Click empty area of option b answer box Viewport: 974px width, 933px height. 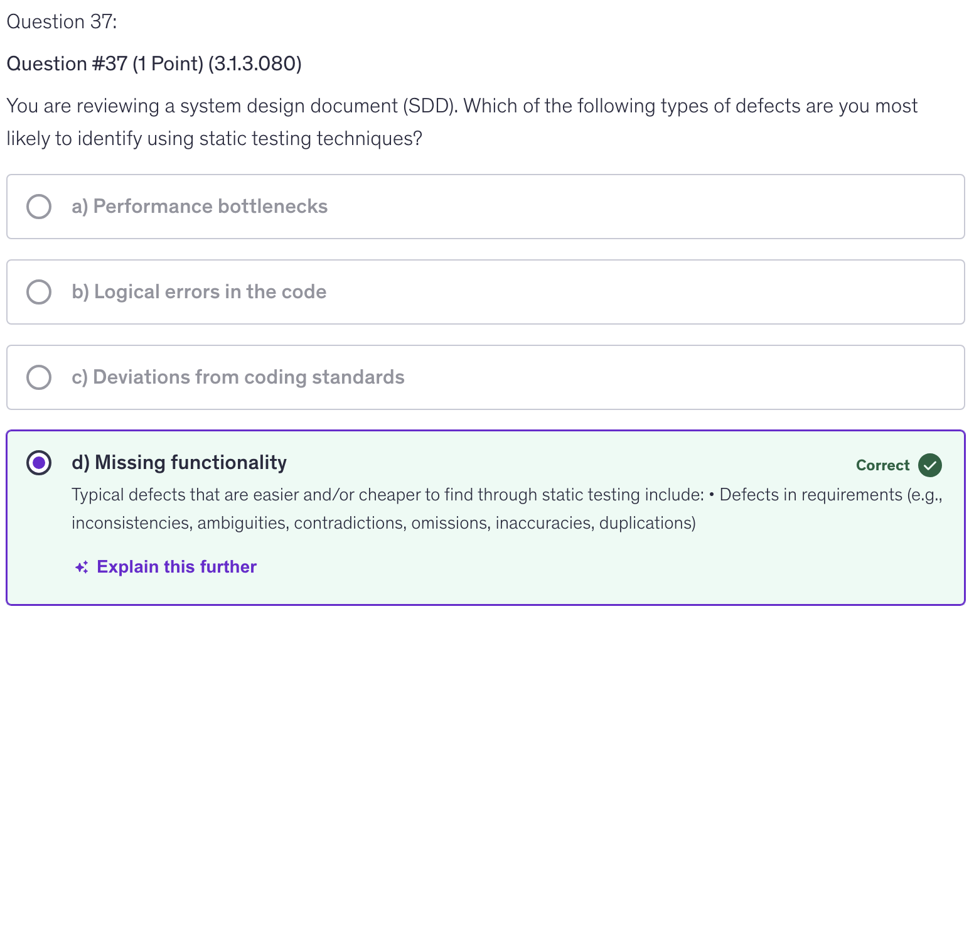(x=628, y=292)
